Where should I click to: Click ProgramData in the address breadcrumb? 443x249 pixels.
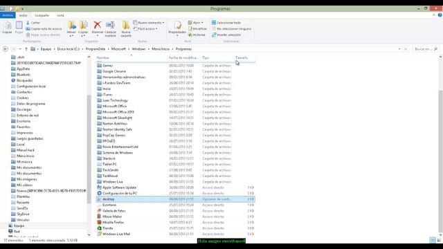[96, 49]
